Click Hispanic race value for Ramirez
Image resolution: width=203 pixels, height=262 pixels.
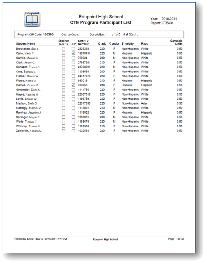tap(146, 113)
